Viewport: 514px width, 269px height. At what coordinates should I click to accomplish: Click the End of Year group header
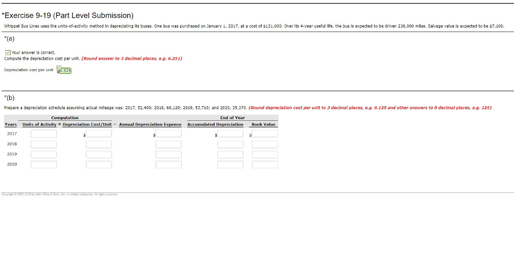tap(232, 118)
